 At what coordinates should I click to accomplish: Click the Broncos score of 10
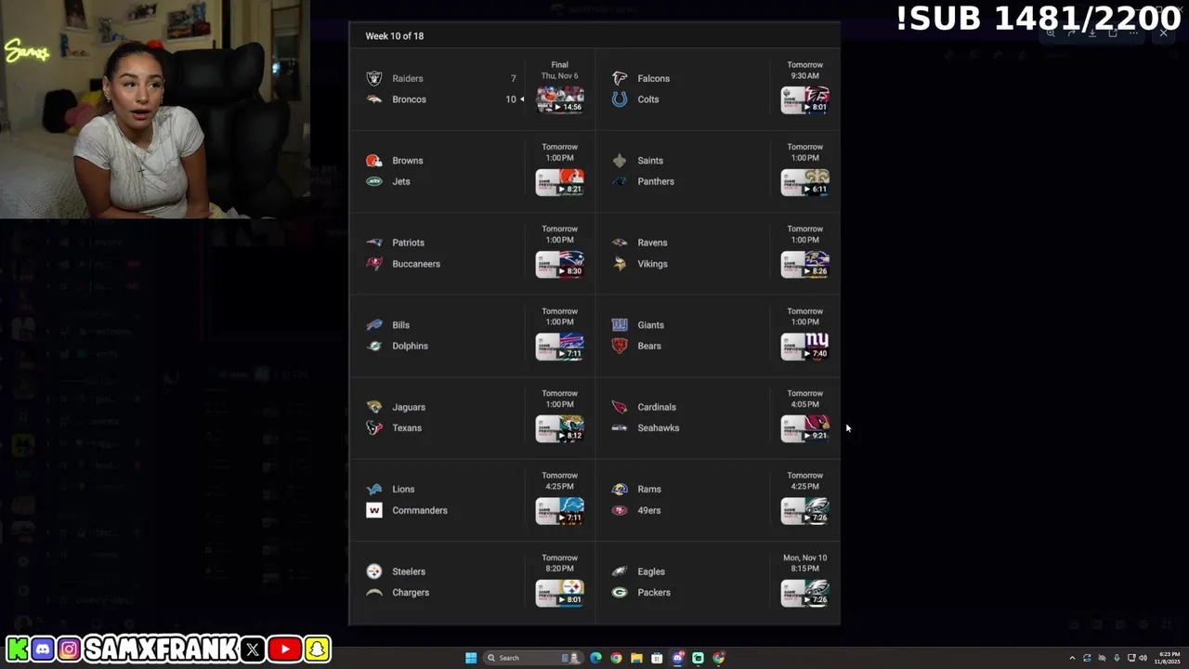click(511, 99)
